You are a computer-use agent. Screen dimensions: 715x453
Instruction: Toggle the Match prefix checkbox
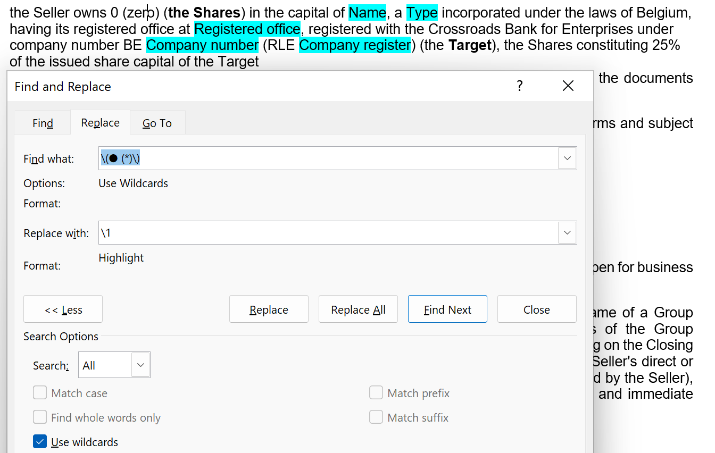[x=376, y=393]
